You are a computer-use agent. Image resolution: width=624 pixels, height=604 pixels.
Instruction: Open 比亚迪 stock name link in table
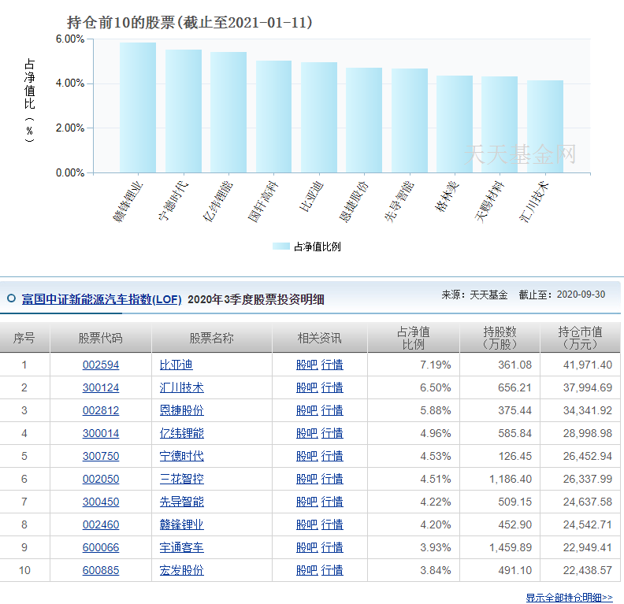pyautogui.click(x=176, y=365)
